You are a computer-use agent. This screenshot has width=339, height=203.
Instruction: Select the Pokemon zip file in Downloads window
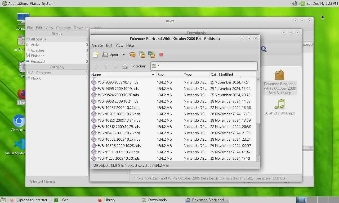click(280, 82)
